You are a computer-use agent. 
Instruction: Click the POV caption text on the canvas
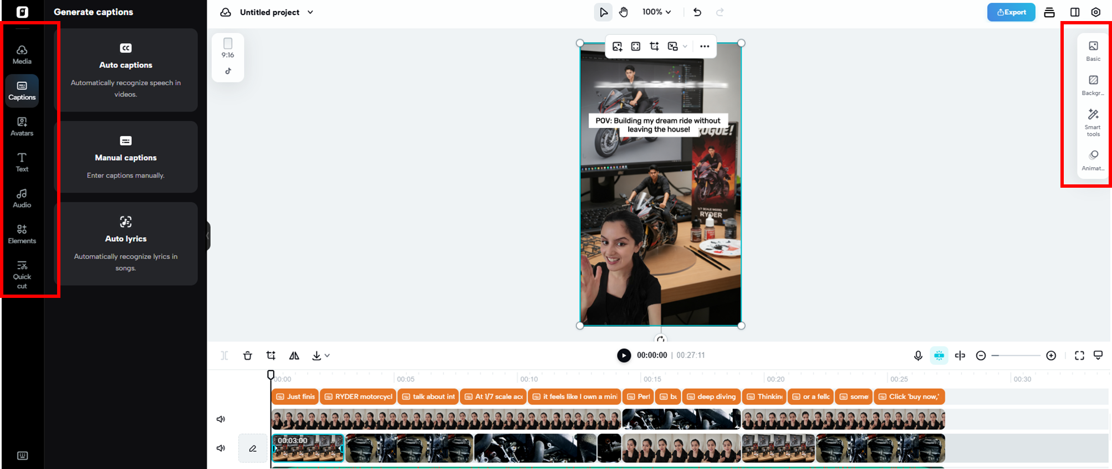pyautogui.click(x=658, y=125)
